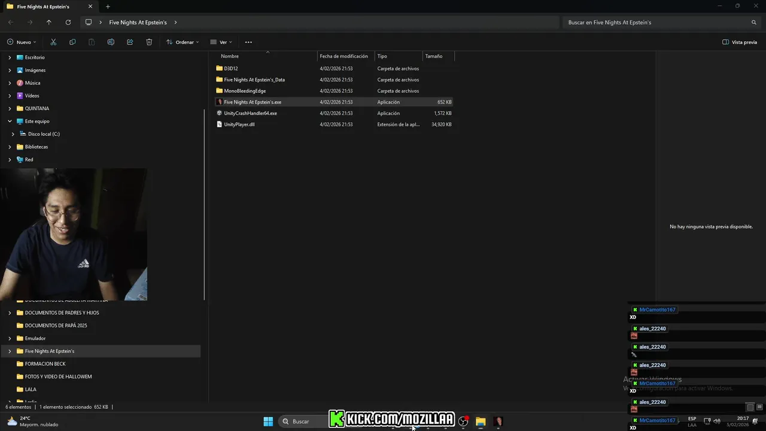Expand the Vídeos tree node
The image size is (766, 431).
tap(10, 96)
